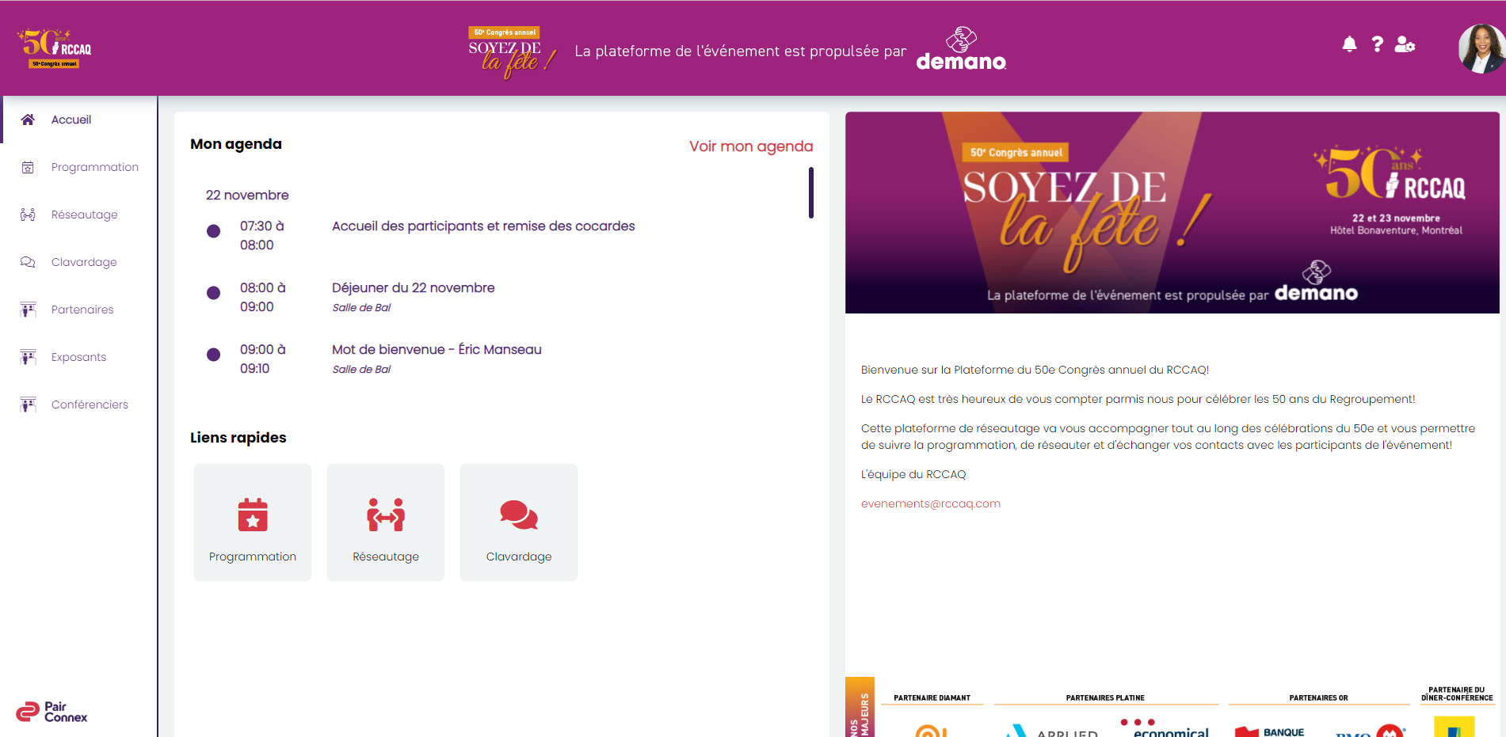Image resolution: width=1506 pixels, height=737 pixels.
Task: Click demano logo in header
Action: tap(961, 49)
